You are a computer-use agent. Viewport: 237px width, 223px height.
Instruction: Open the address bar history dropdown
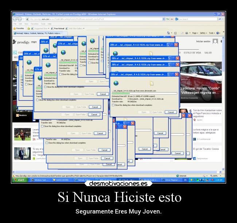click(164, 19)
